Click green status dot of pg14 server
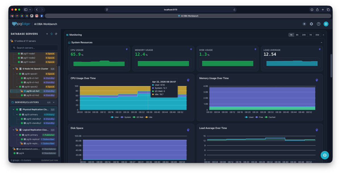 click(14, 153)
